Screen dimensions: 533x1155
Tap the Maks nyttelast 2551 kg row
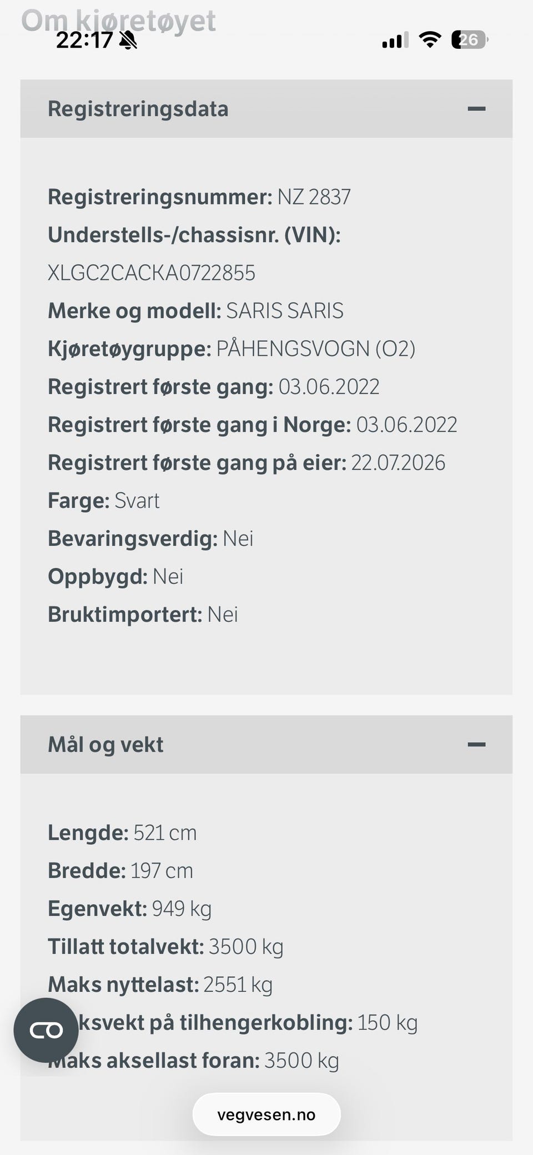160,985
